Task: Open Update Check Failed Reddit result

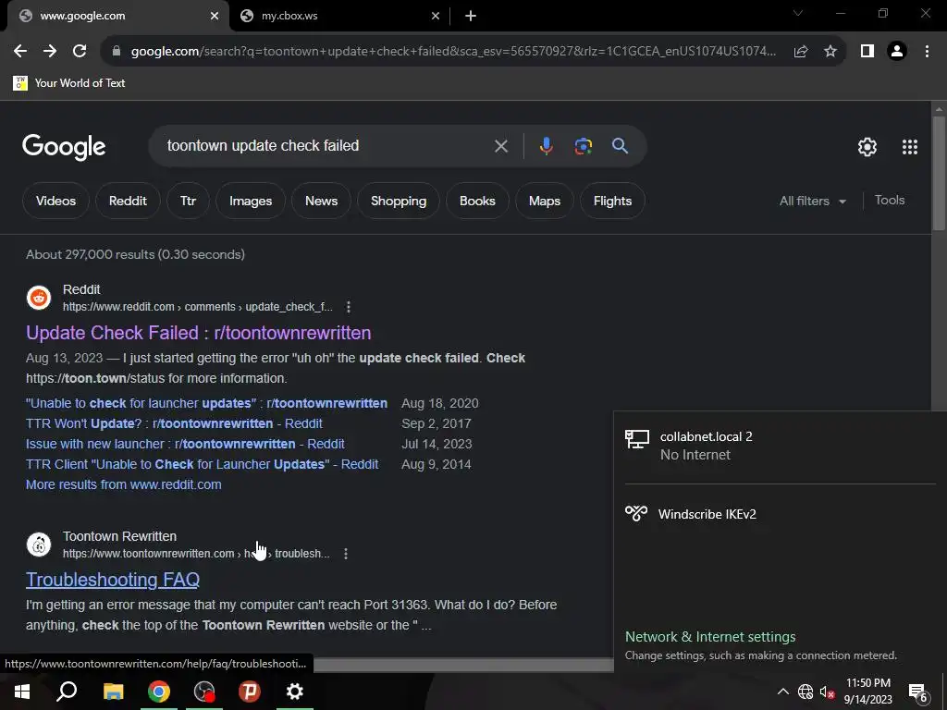Action: click(x=198, y=333)
